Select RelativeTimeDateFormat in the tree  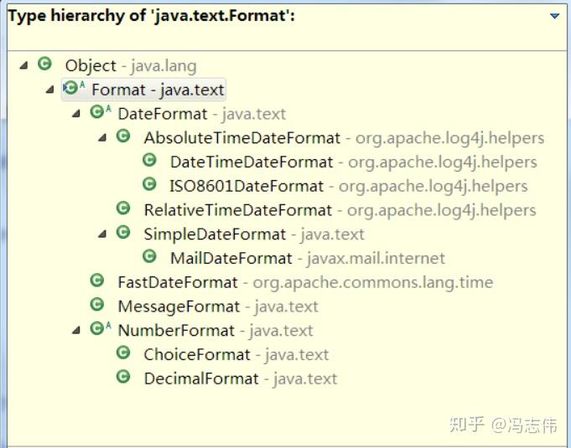(x=238, y=210)
